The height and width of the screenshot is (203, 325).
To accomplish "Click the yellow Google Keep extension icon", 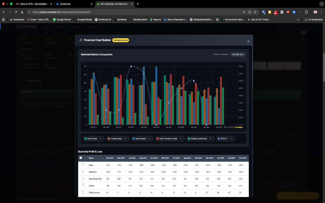I will 270,12.
